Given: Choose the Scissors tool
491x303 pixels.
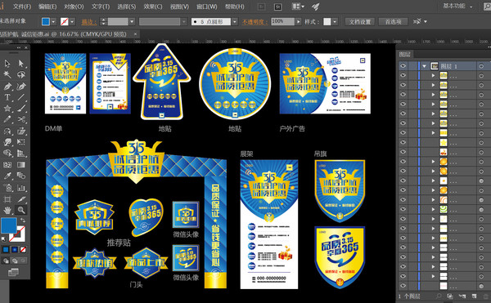Looking at the screenshot, I should [21, 119].
